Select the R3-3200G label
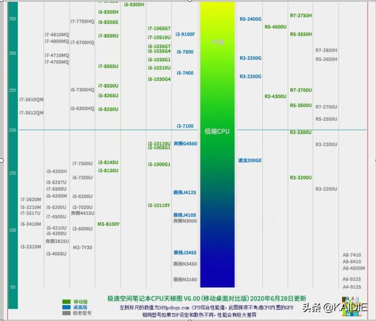376x321 pixels. (x=251, y=58)
